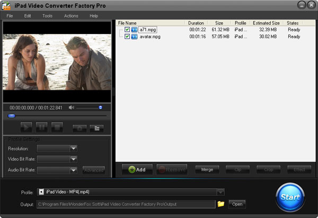Click the volume slider handle
Screen dimensions: 318x218
(x=100, y=108)
